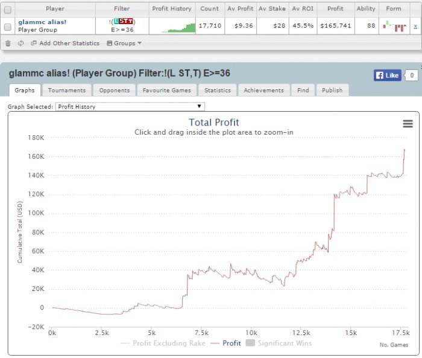
Task: Open the Groups dropdown
Action: (x=124, y=43)
